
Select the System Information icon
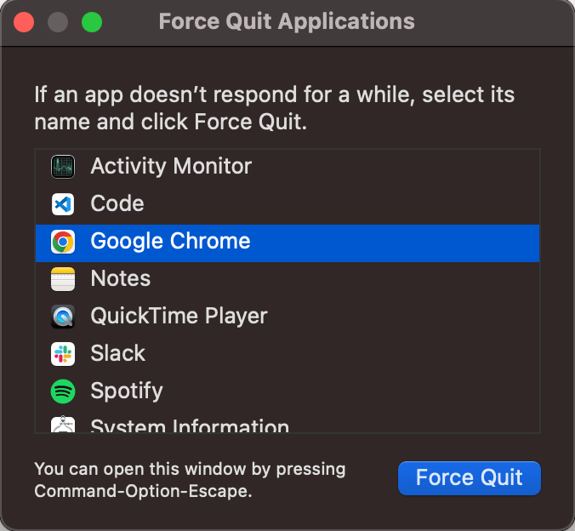[63, 425]
